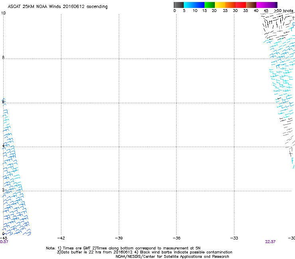Image resolution: width=295 pixels, height=259 pixels.
Task: Click the purple time stamp '0:57'
Action: tap(4, 242)
